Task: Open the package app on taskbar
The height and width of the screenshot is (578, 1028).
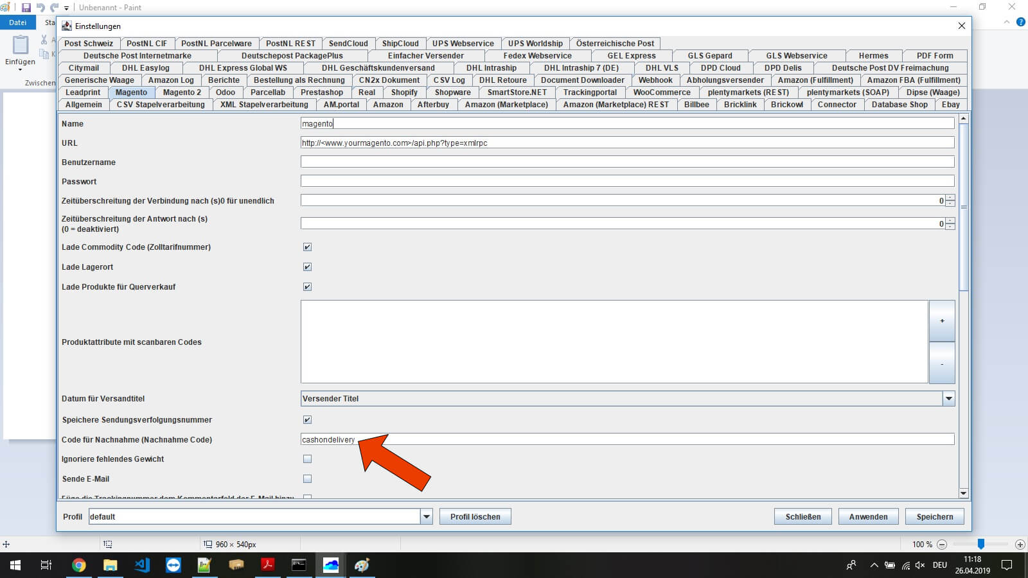Action: pos(236,565)
